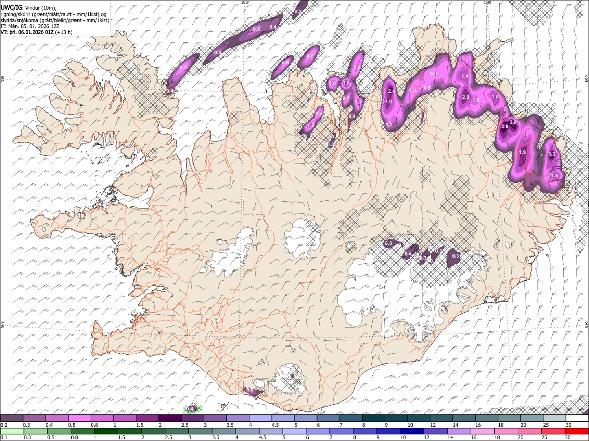The width and height of the screenshot is (589, 441).
Task: Click the top-row legend swatch between 8 and 9
Action: pyautogui.click(x=374, y=418)
